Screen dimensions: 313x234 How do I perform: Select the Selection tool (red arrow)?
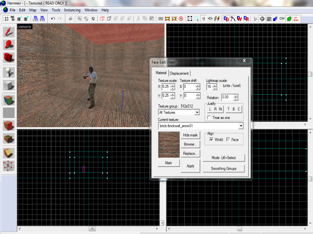pos(9,32)
